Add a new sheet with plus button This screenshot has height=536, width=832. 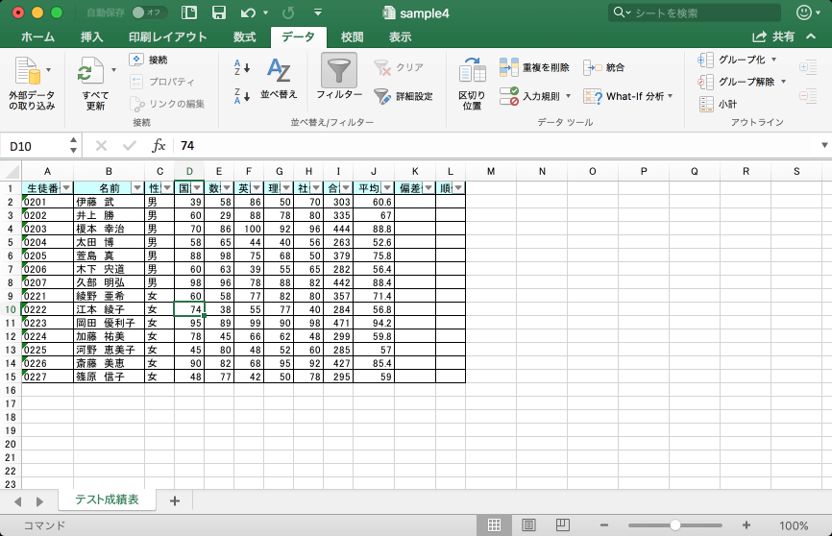[174, 500]
